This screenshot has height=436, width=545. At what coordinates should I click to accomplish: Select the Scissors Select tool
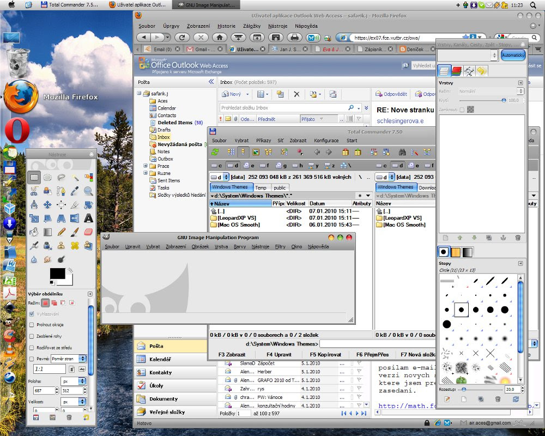tap(34, 191)
